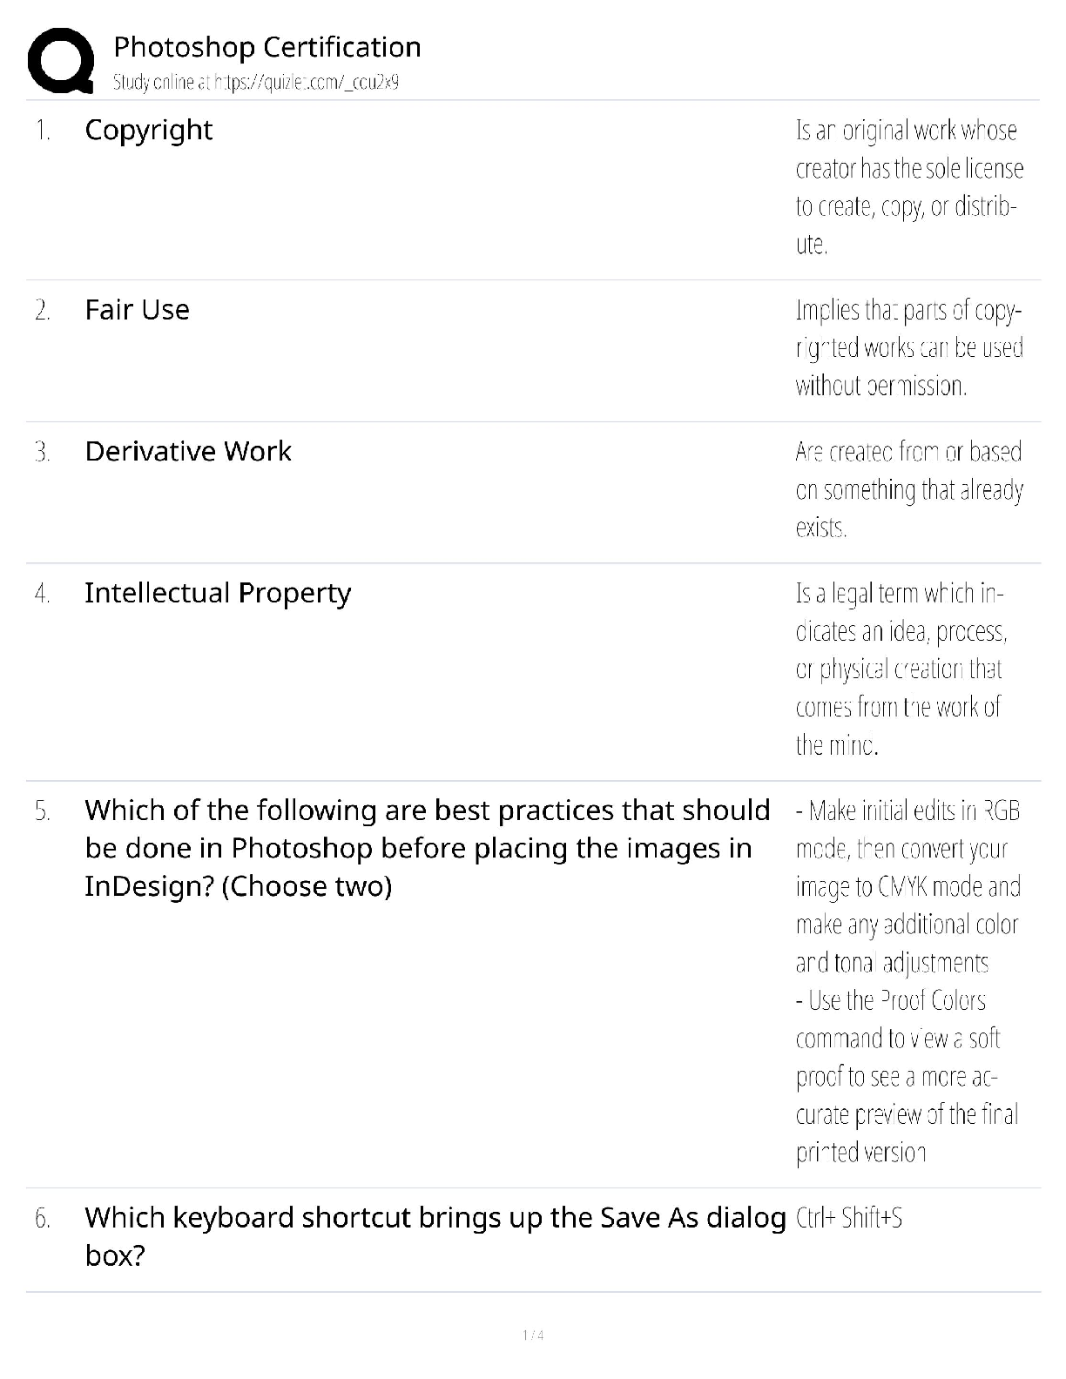1066x1379 pixels.
Task: Click the RGB mode answer text
Action: click(907, 886)
